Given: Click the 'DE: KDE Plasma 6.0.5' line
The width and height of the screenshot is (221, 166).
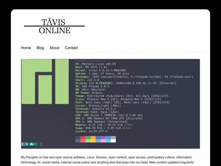Looking at the screenshot, I should [x=92, y=86].
